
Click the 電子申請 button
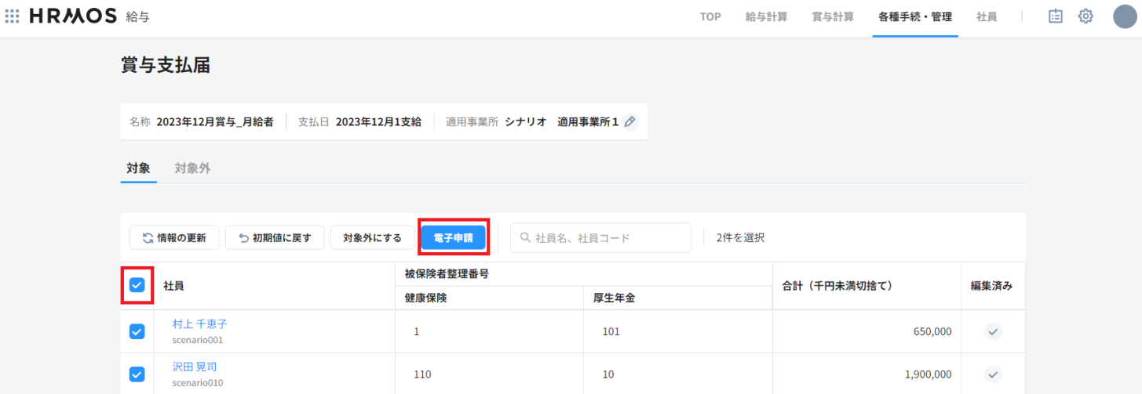pyautogui.click(x=453, y=238)
